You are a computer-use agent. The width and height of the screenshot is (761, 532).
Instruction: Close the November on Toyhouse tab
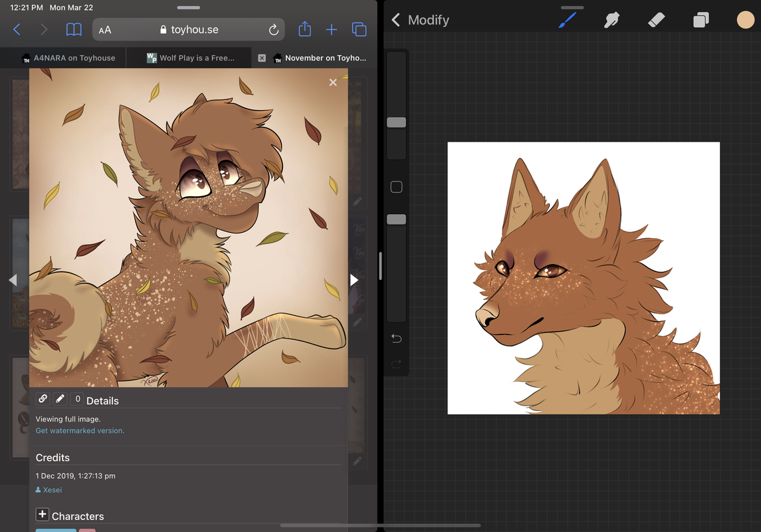click(262, 58)
